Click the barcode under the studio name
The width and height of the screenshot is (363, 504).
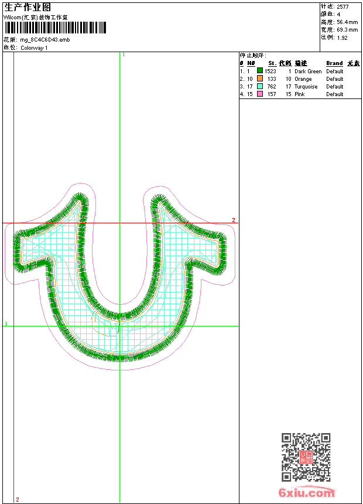(56, 28)
